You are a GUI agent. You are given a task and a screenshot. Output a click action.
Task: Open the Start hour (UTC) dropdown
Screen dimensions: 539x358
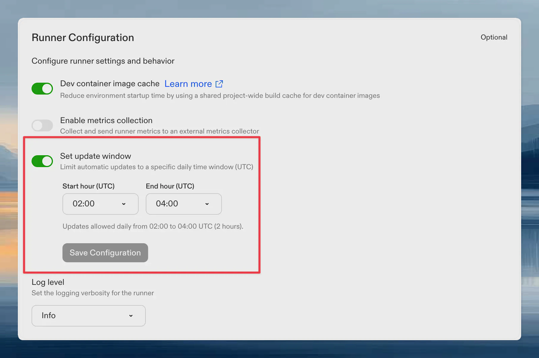[100, 204]
